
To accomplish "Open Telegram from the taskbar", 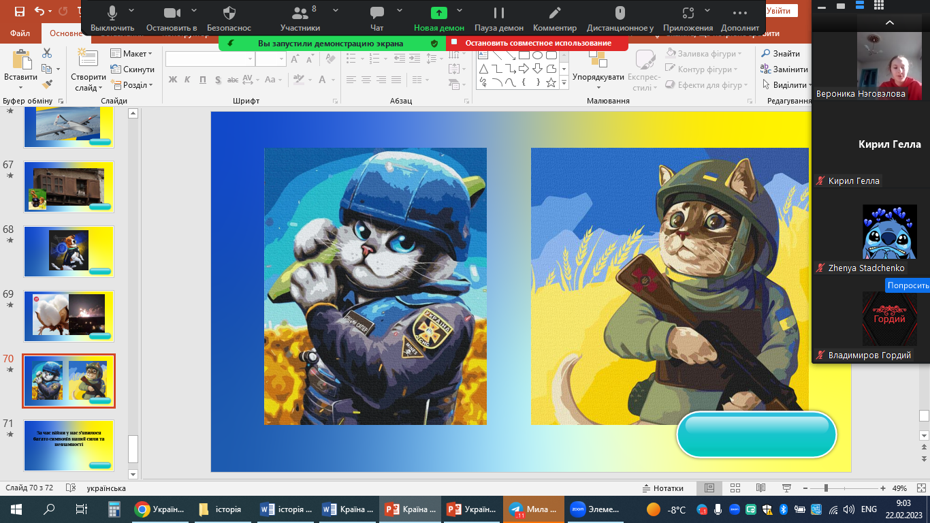I will (533, 509).
